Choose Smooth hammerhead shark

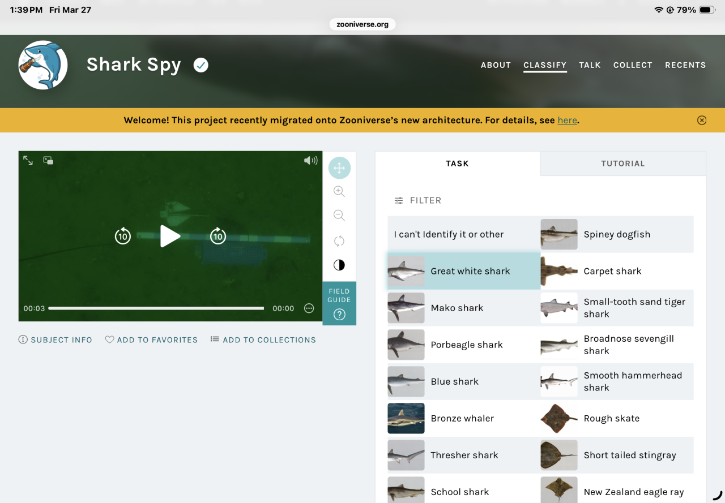tap(617, 381)
